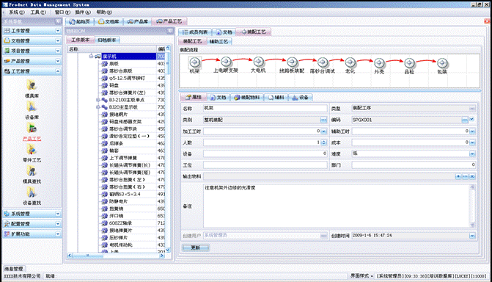Screen dimensions: 492x282
Task: Click into the 工位 input field
Action: point(265,165)
